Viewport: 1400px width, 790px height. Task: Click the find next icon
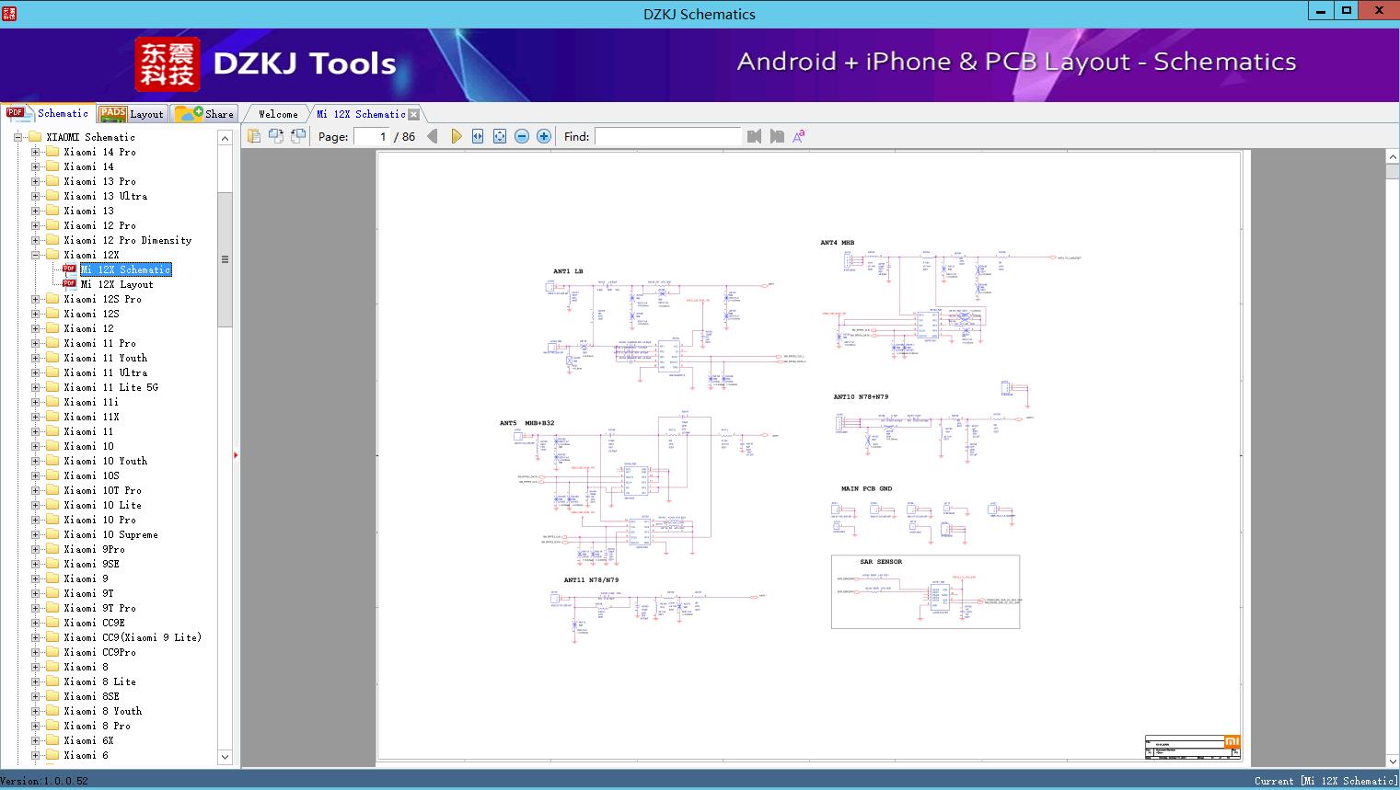tap(777, 136)
